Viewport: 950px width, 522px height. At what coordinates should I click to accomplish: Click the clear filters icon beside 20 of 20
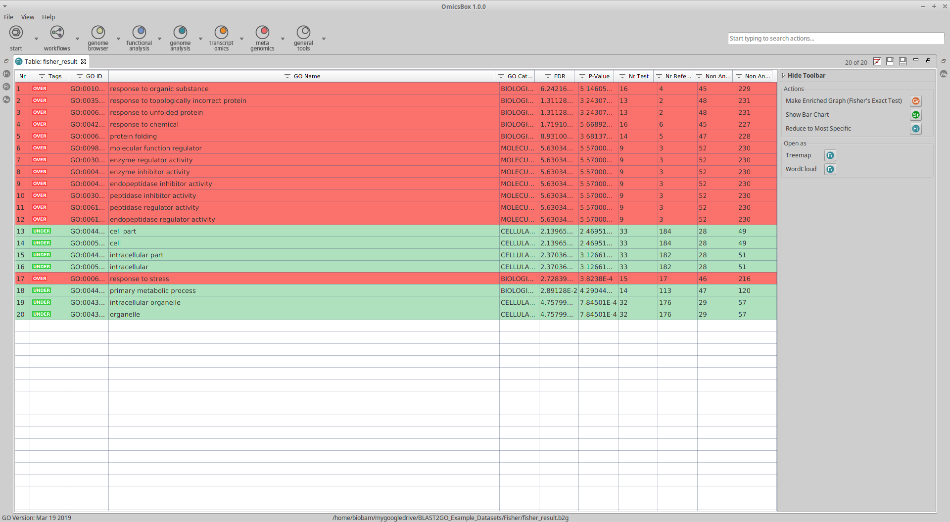click(877, 61)
